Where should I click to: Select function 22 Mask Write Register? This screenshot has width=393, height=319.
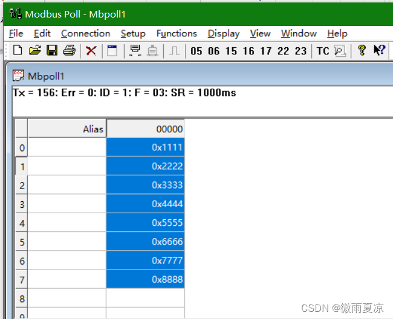click(283, 51)
